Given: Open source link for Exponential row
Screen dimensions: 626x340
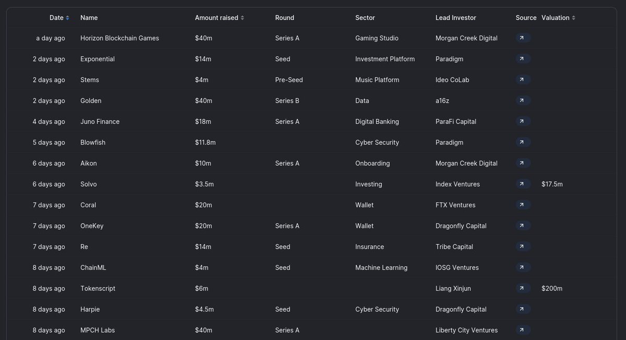Looking at the screenshot, I should tap(523, 59).
